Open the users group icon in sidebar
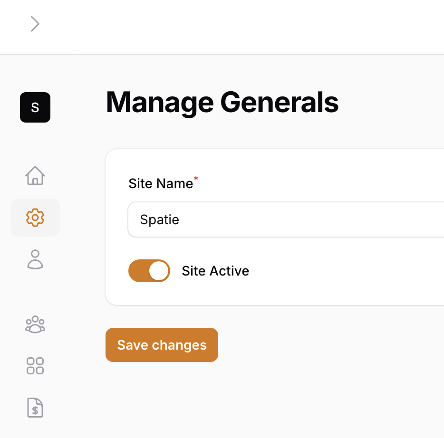 (35, 324)
